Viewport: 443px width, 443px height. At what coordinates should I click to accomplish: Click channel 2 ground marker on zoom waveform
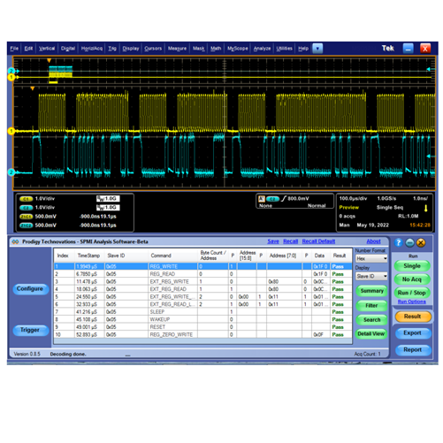11,172
